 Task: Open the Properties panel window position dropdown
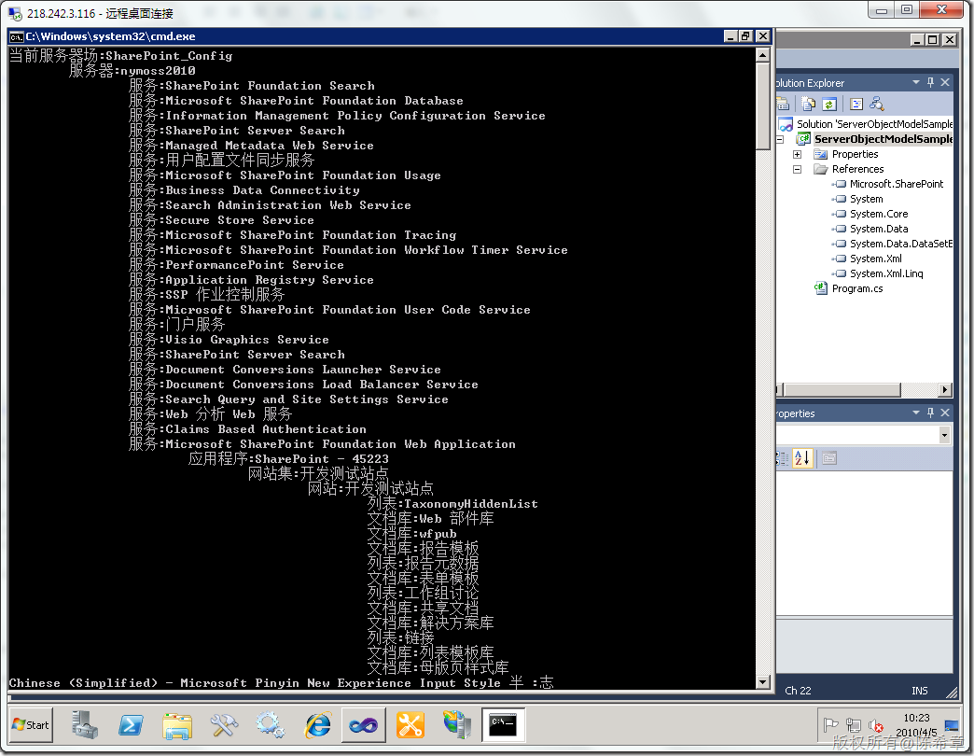[915, 413]
